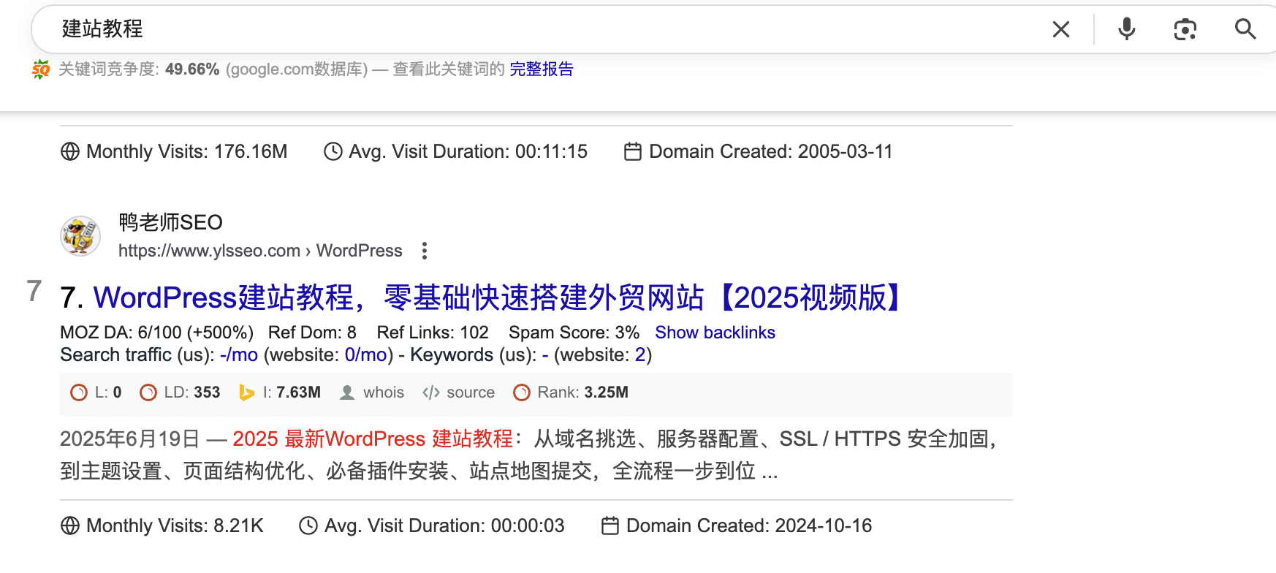Open the website keywords count 2
Image resolution: width=1276 pixels, height=573 pixels.
point(639,355)
